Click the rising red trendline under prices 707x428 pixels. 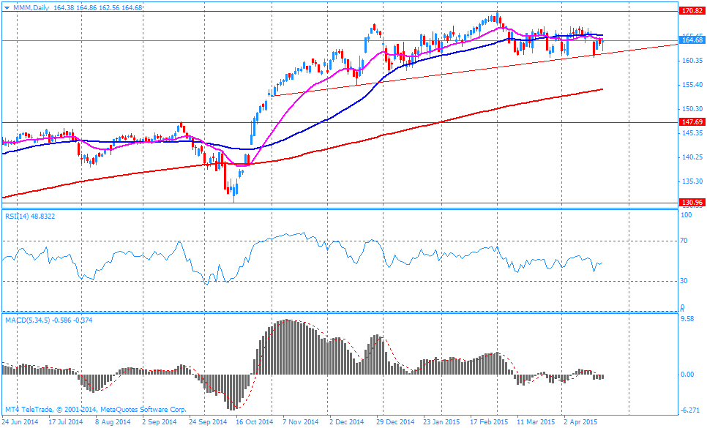pyautogui.click(x=474, y=70)
